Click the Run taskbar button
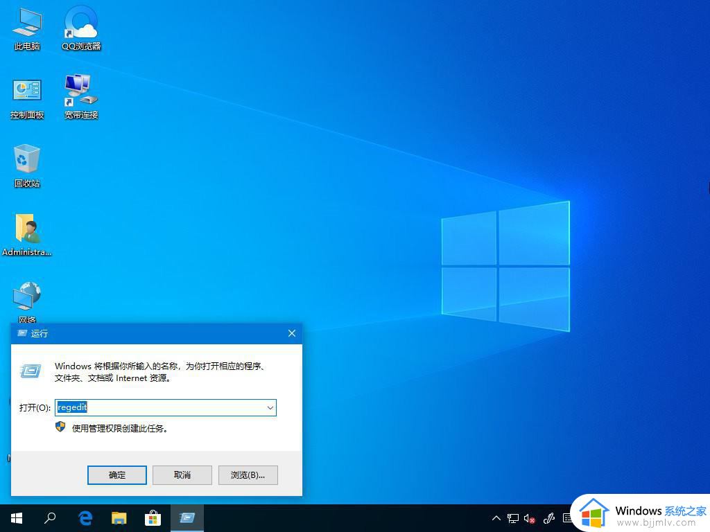 point(187,518)
